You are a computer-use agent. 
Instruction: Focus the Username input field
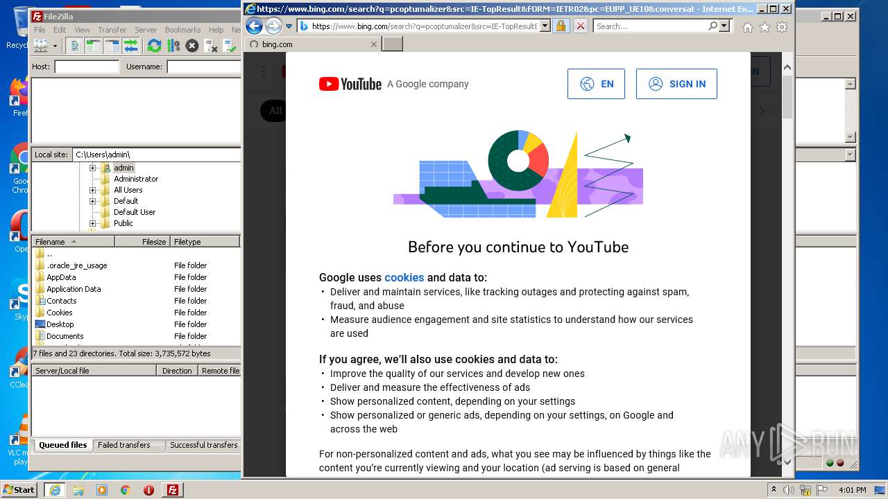[203, 67]
